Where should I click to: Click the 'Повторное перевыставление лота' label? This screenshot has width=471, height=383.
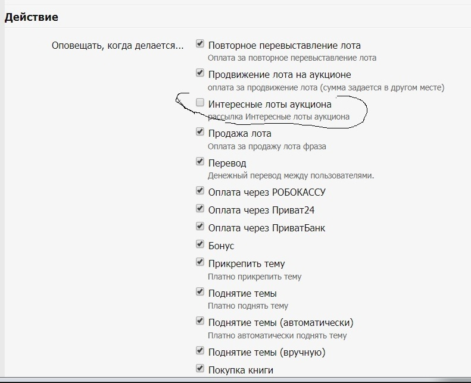tap(285, 46)
